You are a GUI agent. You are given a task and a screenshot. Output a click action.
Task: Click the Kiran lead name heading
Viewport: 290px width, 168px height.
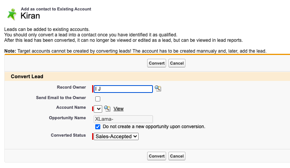[x=30, y=16]
